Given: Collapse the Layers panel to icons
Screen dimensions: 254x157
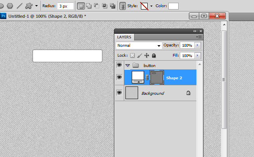Looking at the screenshot, I should [195, 31].
